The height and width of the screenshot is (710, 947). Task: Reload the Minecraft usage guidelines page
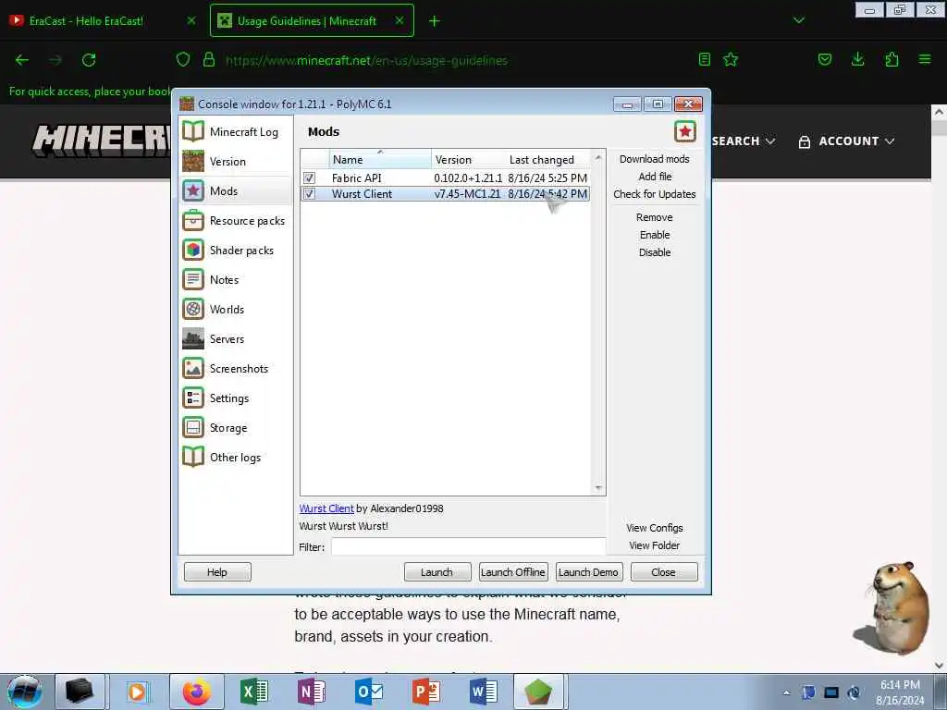point(89,60)
